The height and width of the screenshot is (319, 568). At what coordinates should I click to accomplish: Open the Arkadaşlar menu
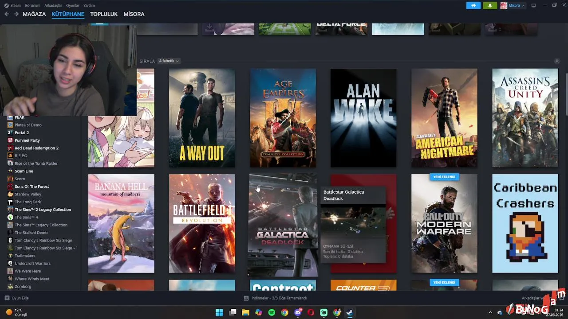click(53, 5)
